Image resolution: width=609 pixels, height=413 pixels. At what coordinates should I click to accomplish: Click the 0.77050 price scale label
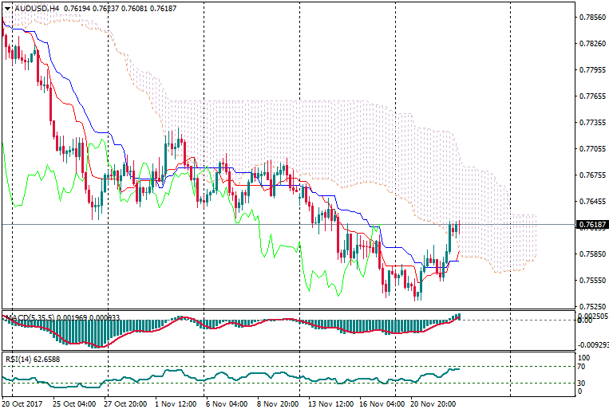pyautogui.click(x=591, y=149)
